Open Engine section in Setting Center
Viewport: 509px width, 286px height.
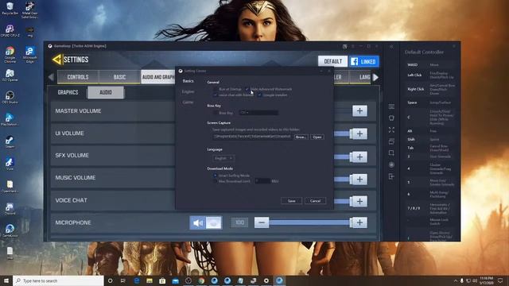pyautogui.click(x=188, y=92)
